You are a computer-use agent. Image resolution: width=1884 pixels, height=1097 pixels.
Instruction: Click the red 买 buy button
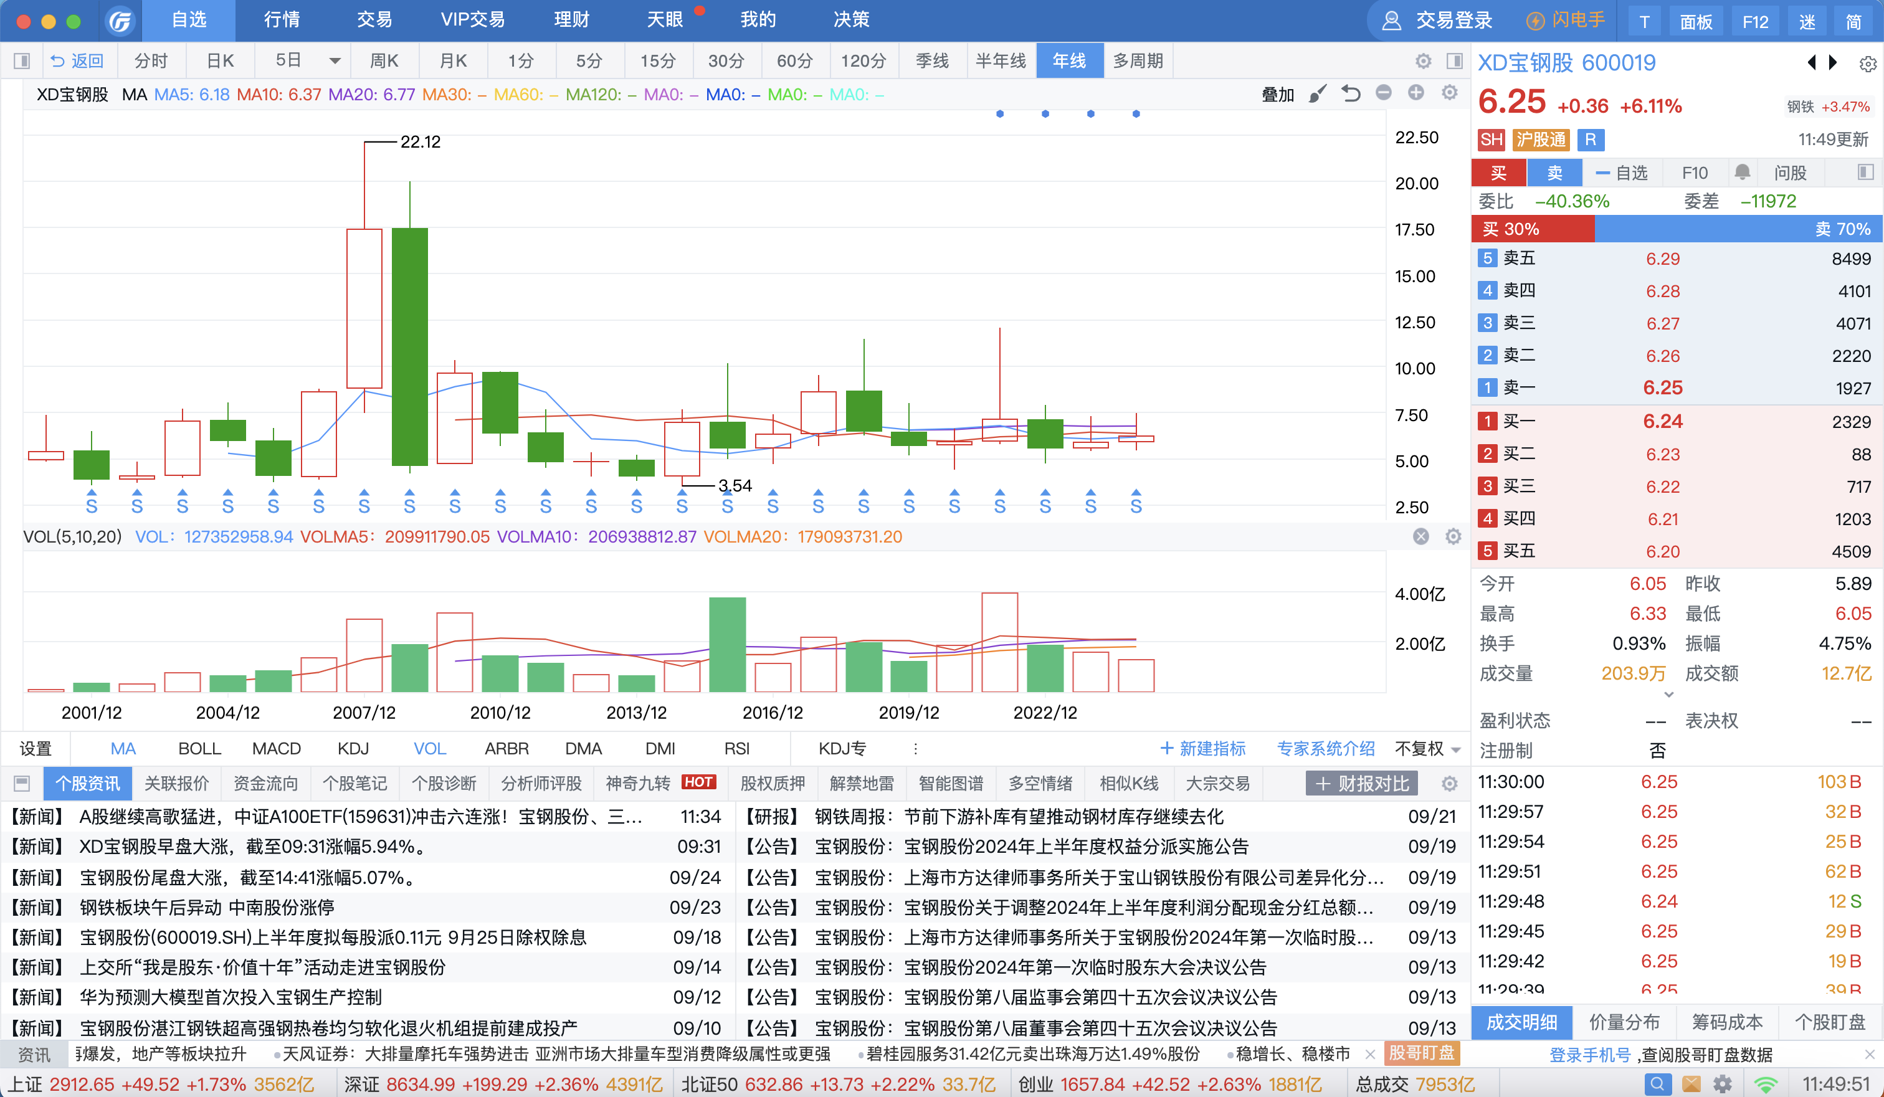(x=1498, y=173)
